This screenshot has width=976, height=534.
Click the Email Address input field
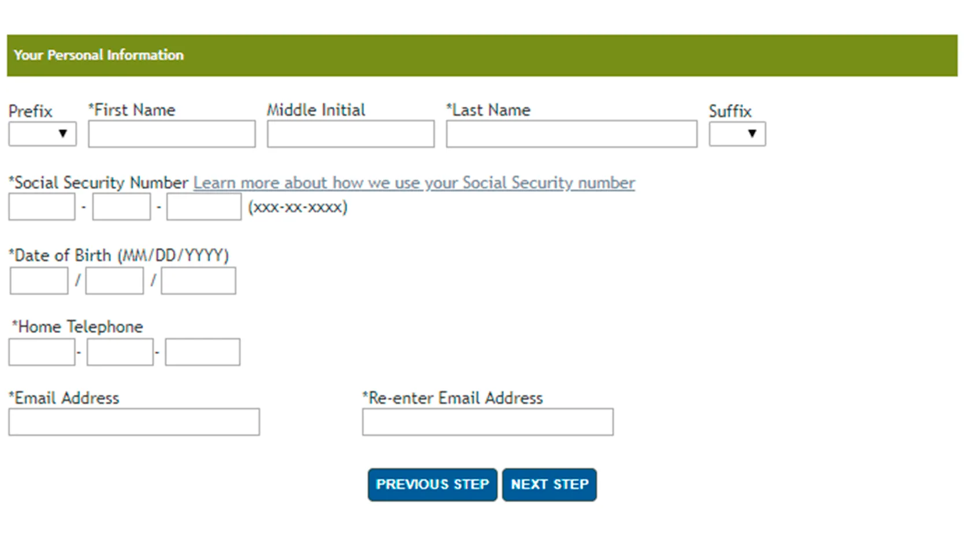[134, 422]
